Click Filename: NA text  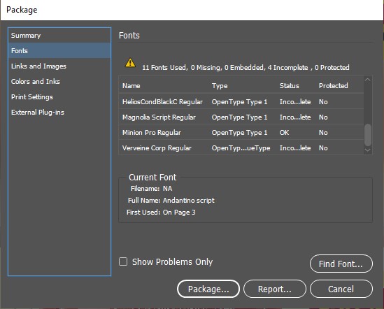pos(151,188)
